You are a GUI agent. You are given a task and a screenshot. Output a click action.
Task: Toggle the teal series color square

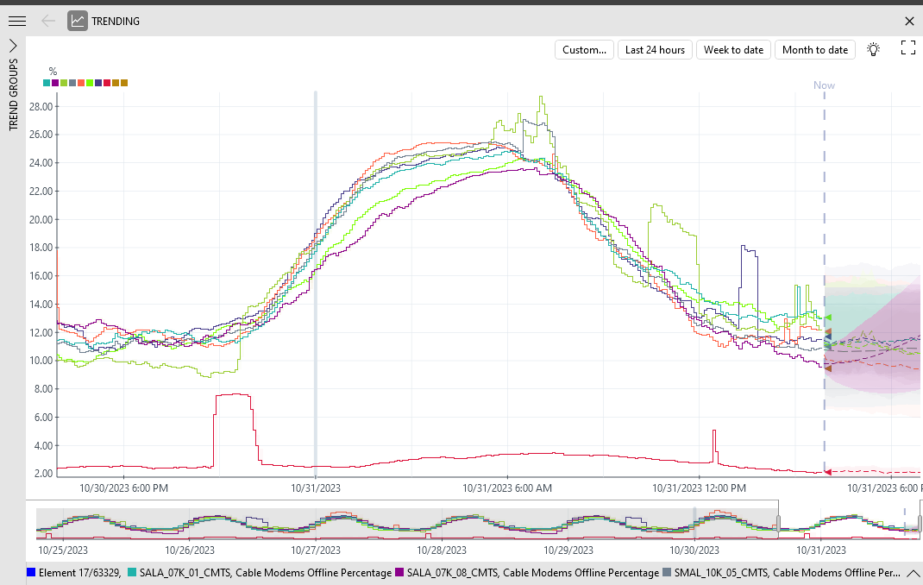pos(47,83)
